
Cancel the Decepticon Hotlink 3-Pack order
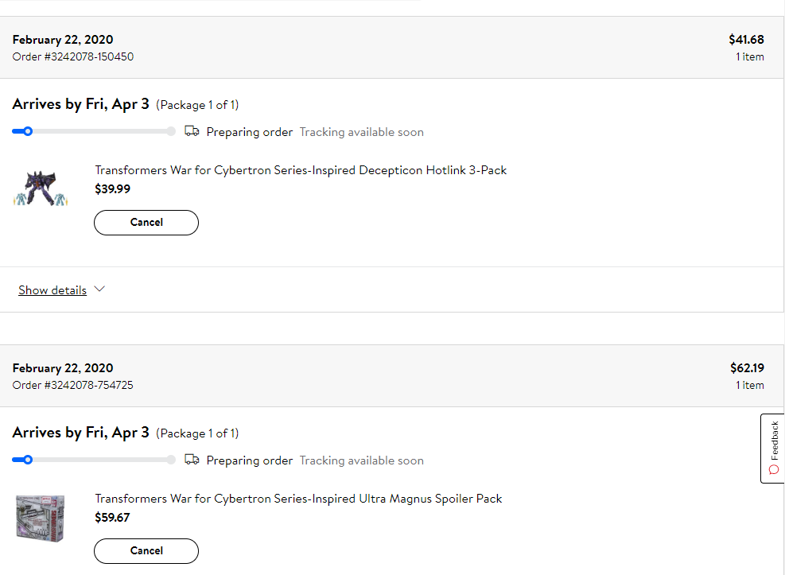(146, 223)
